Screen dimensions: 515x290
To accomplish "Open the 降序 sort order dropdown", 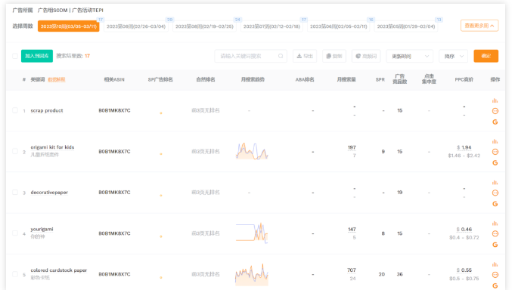I will tap(453, 56).
